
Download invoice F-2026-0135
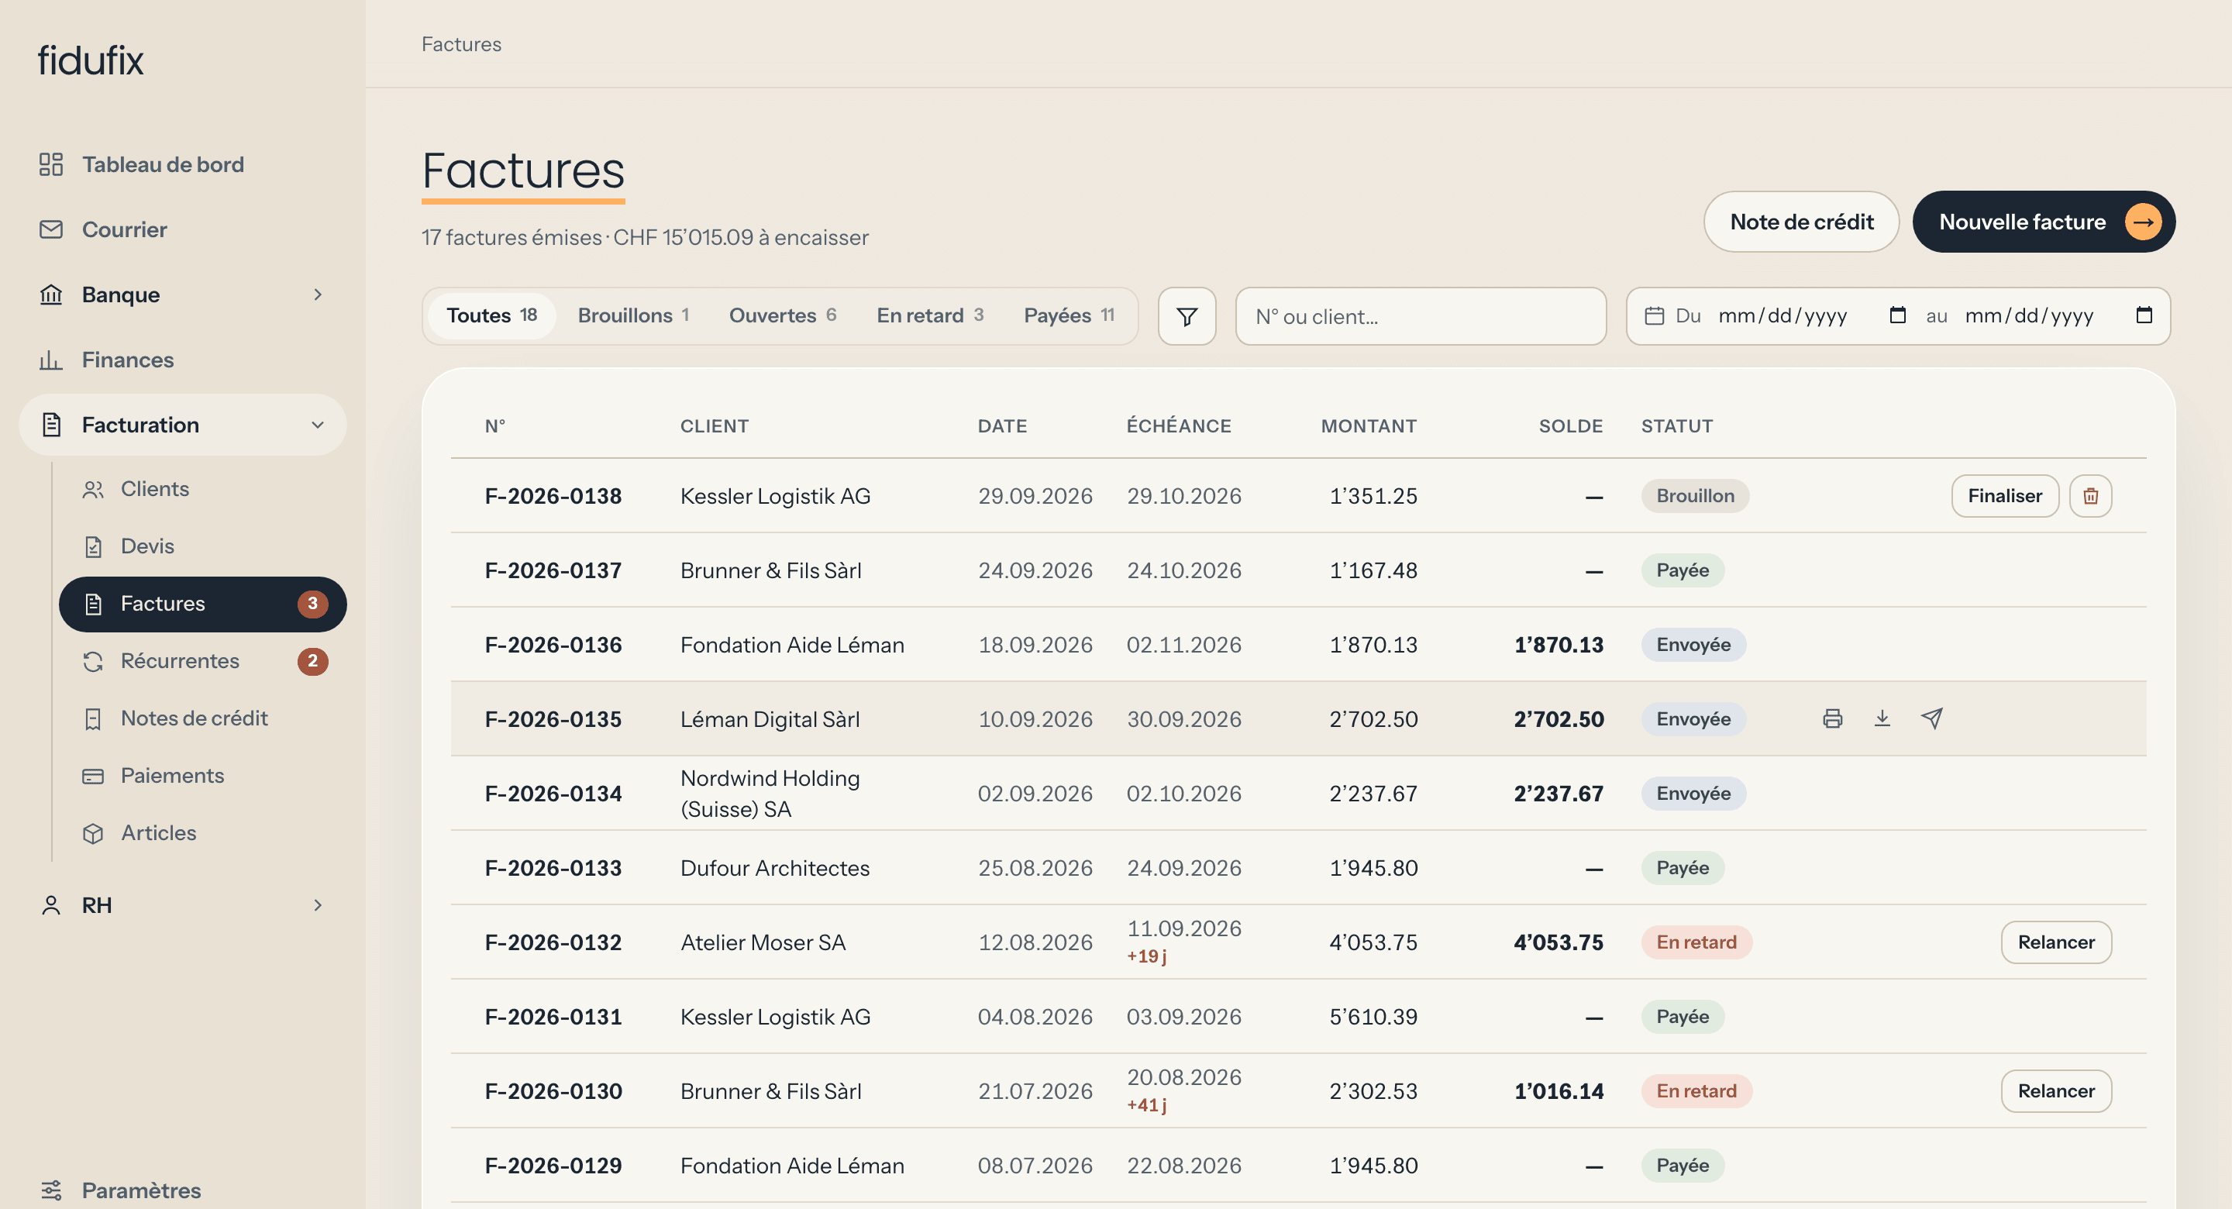point(1882,718)
